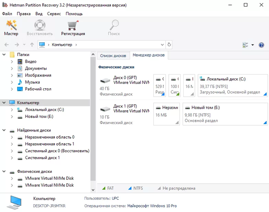Launch the Мастер wizard wand icon

[x=11, y=25]
